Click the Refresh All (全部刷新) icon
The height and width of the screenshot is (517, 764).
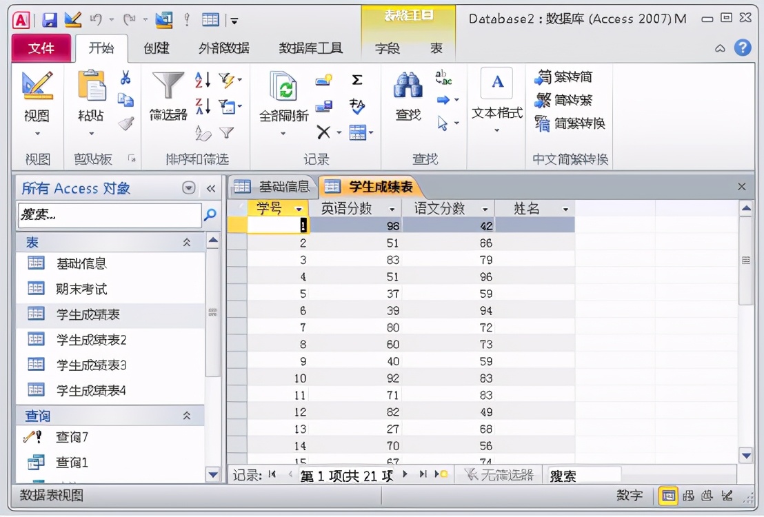pos(282,88)
